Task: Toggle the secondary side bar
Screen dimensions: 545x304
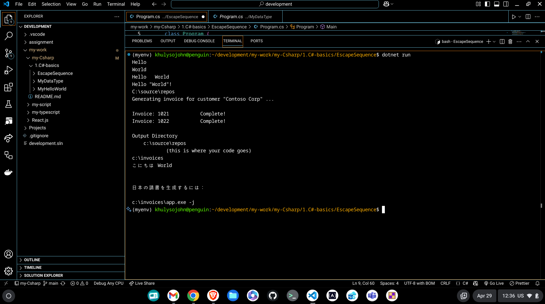Action: pyautogui.click(x=506, y=4)
